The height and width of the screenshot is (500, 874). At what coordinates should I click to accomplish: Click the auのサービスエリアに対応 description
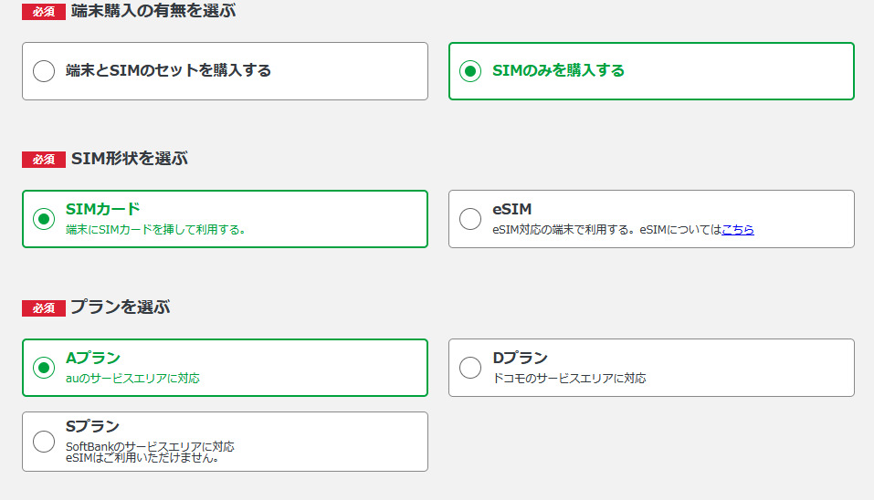click(132, 378)
